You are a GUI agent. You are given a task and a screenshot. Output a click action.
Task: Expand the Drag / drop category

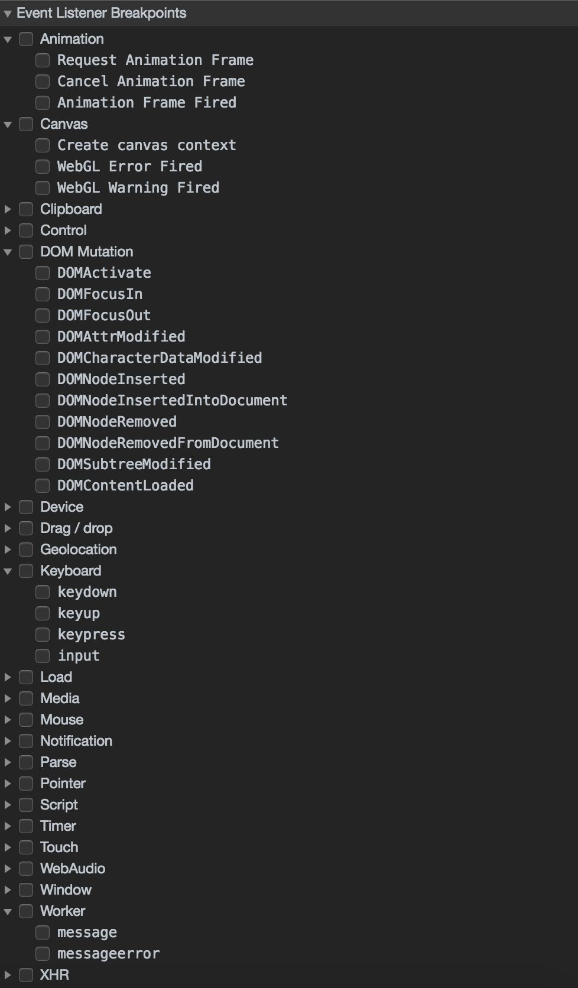(8, 528)
